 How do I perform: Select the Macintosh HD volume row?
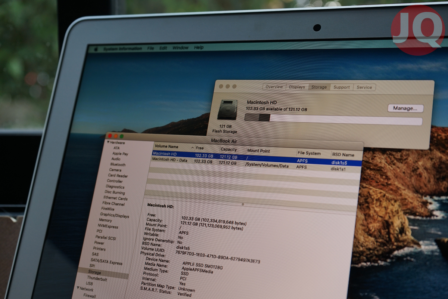(x=257, y=158)
